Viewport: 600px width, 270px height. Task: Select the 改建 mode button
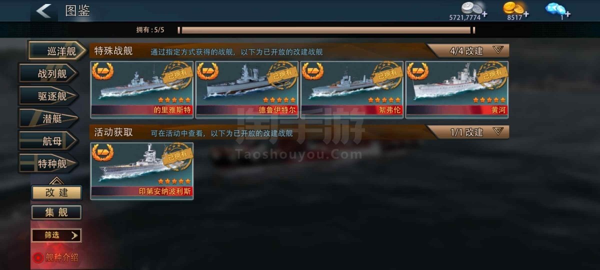point(56,192)
